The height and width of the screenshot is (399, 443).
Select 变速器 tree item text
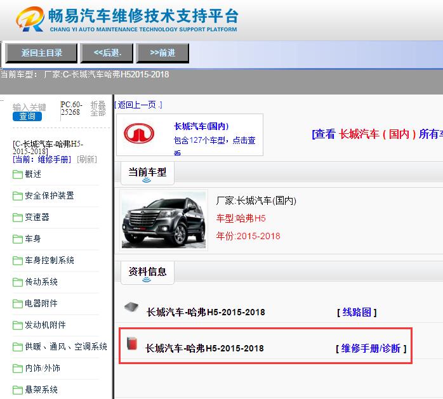tap(37, 217)
